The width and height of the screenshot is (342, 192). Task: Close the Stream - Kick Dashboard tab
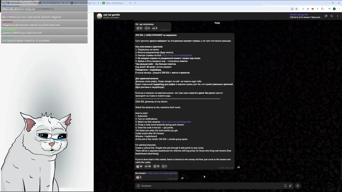(x=130, y=3)
